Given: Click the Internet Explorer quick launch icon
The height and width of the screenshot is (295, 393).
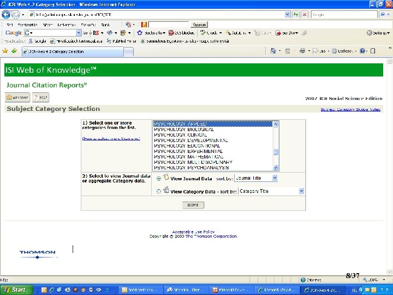Looking at the screenshot, I should [x=52, y=290].
